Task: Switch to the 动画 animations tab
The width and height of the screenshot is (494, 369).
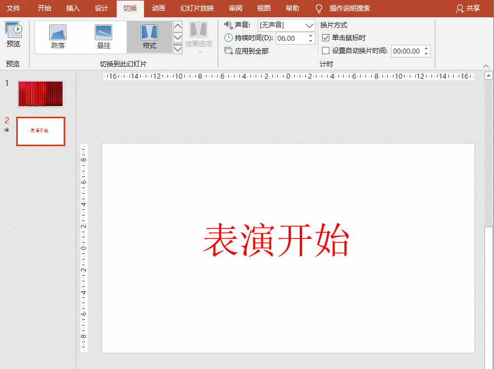Action: 158,8
